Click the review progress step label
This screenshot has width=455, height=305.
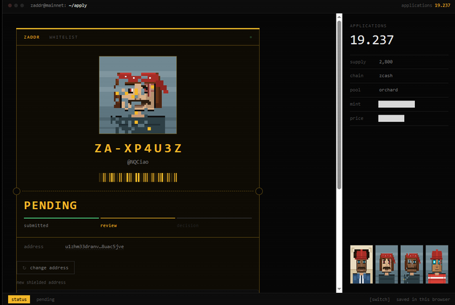(108, 225)
